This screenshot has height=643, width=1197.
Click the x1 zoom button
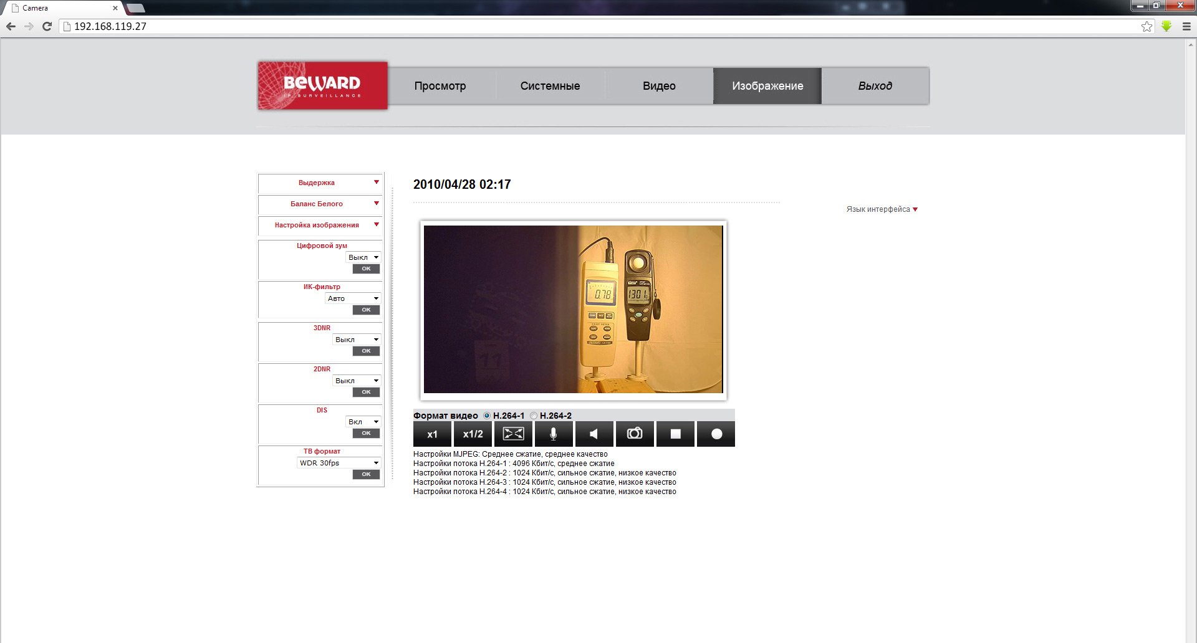tap(432, 434)
